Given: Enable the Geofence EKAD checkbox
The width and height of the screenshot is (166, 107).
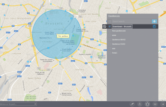Looking at the screenshot, I should 110,44.
